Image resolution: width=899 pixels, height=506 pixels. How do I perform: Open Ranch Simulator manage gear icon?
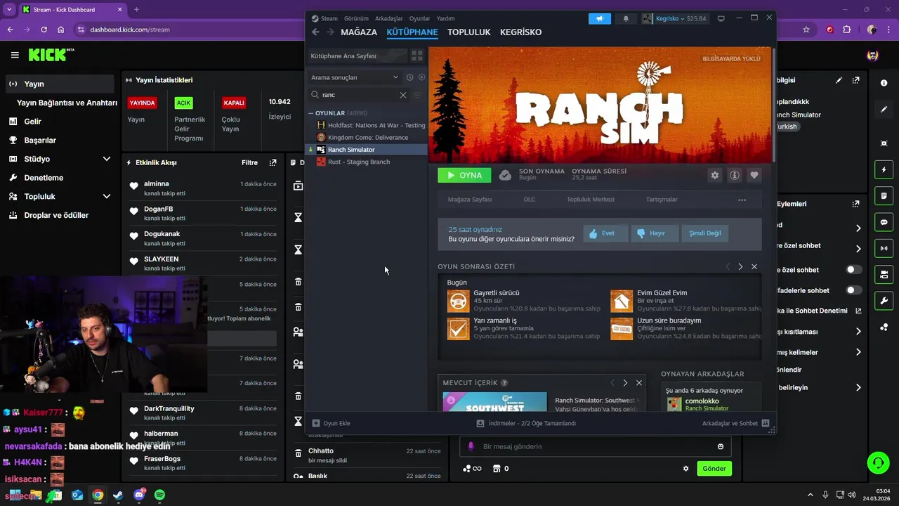click(715, 175)
